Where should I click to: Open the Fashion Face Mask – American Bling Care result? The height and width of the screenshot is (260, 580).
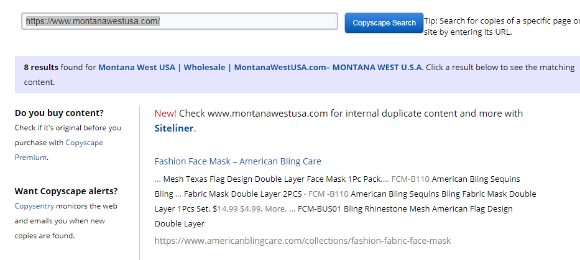(x=238, y=161)
